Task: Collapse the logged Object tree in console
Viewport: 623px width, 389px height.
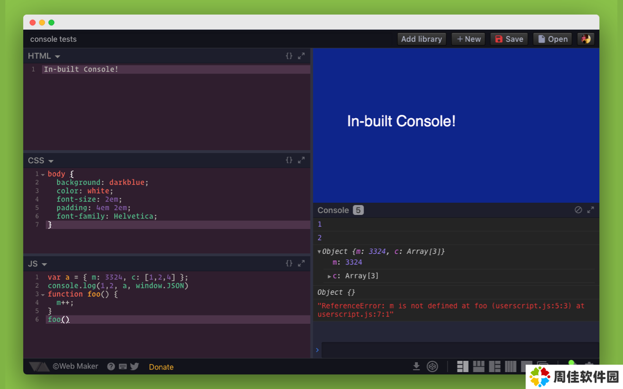Action: (x=319, y=252)
